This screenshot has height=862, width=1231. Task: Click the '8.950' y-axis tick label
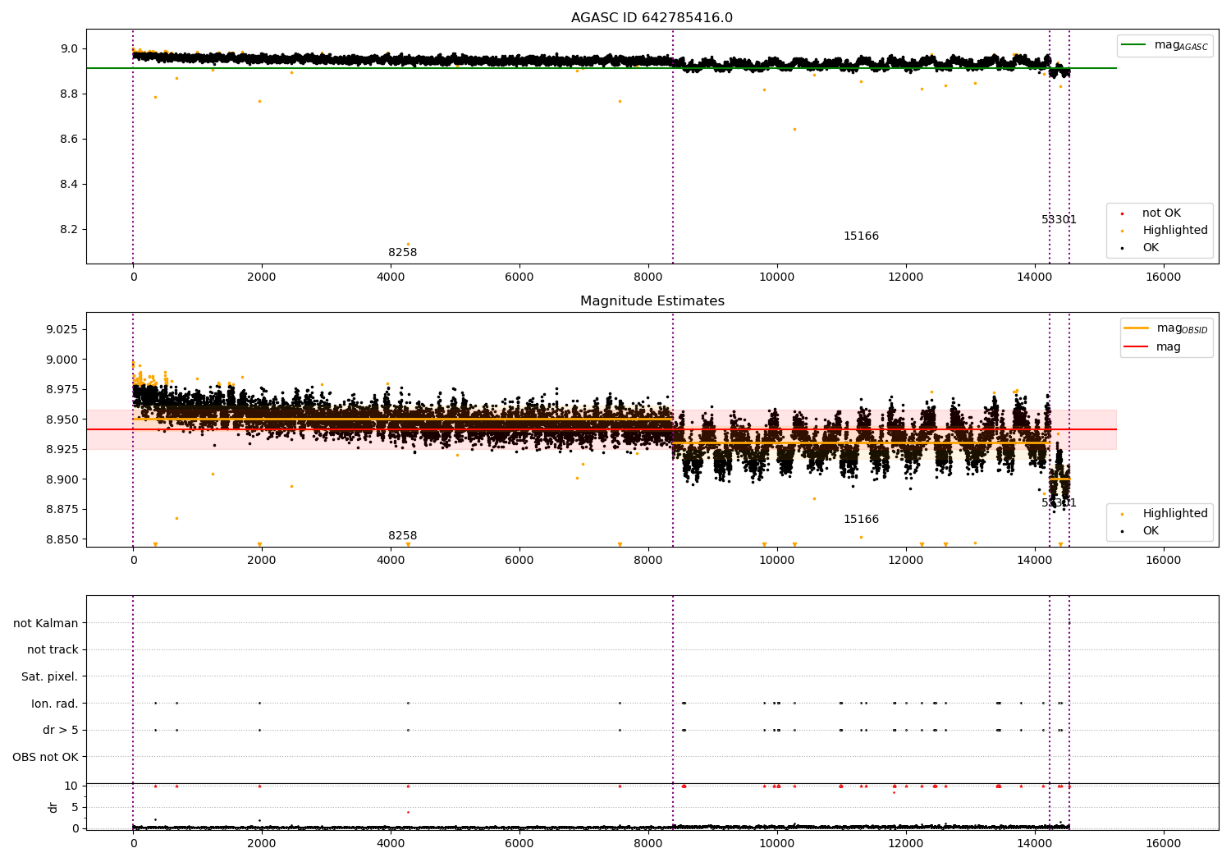pyautogui.click(x=62, y=420)
